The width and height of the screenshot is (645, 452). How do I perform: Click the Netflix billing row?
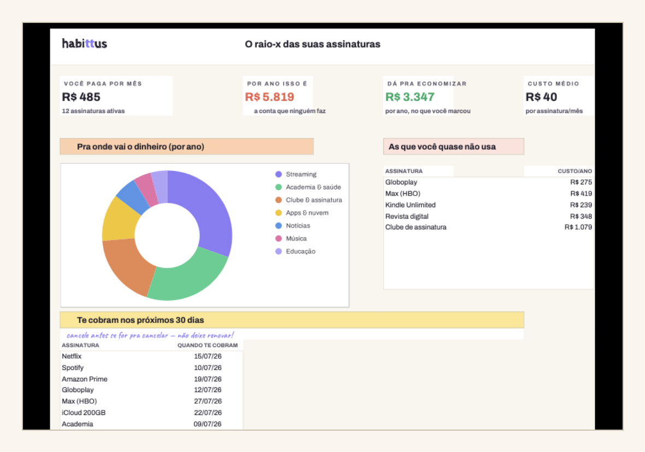pyautogui.click(x=151, y=356)
